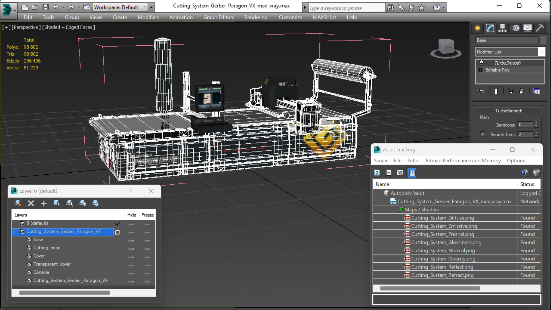Open Bitmap Performance and Memory menu

463,161
